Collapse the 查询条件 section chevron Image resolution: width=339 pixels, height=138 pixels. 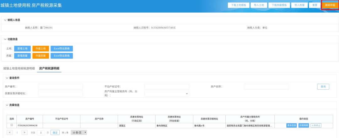point(7,78)
